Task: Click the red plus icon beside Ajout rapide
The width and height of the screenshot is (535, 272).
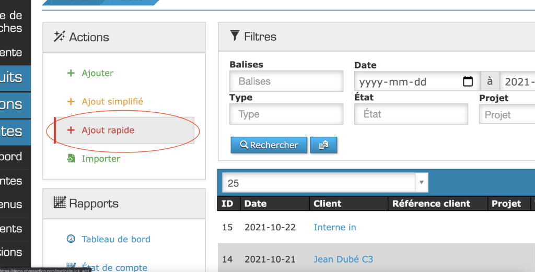Action: click(x=71, y=130)
